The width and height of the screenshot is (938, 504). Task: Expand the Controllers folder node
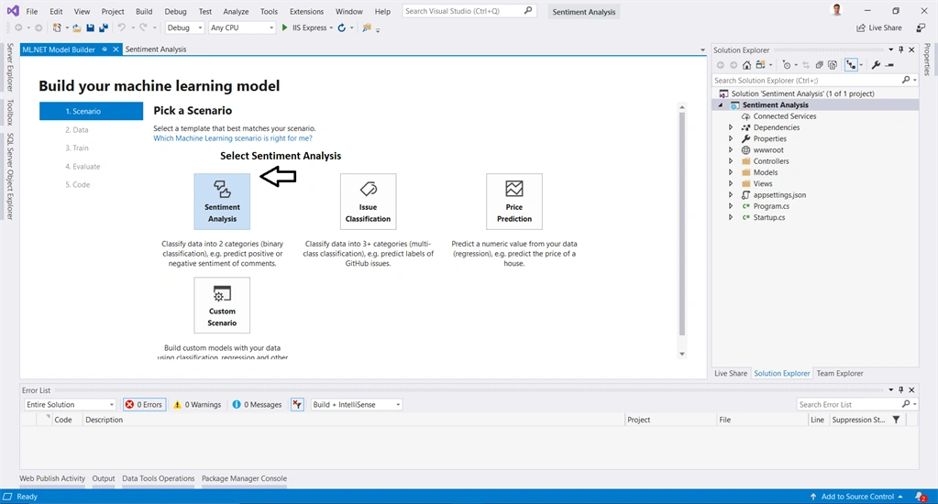point(731,161)
